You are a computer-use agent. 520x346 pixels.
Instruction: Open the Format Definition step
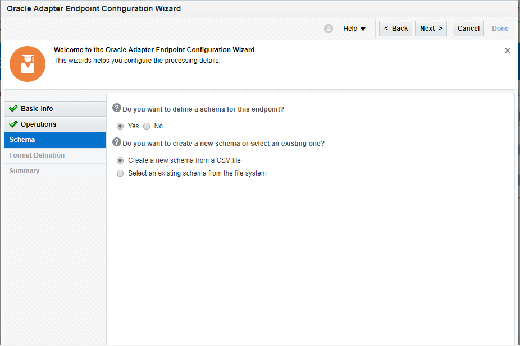click(x=55, y=155)
